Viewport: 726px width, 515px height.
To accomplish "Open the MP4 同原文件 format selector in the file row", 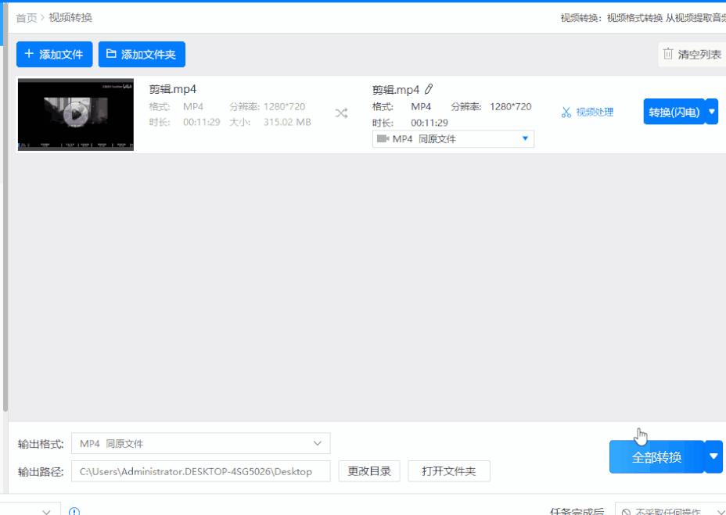I will (x=453, y=138).
